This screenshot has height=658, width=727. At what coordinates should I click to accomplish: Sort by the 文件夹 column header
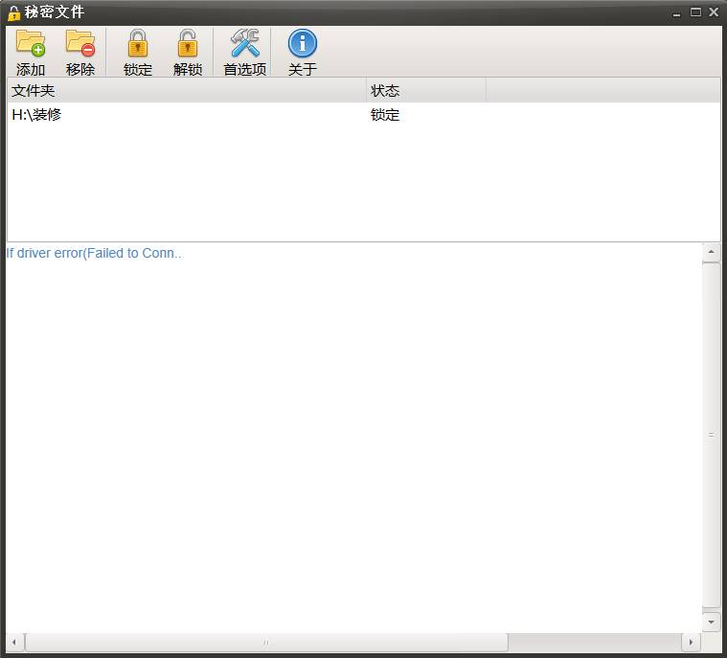(187, 91)
